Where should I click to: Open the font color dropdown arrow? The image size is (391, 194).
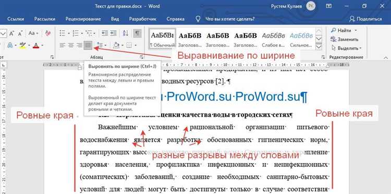pyautogui.click(x=42, y=45)
